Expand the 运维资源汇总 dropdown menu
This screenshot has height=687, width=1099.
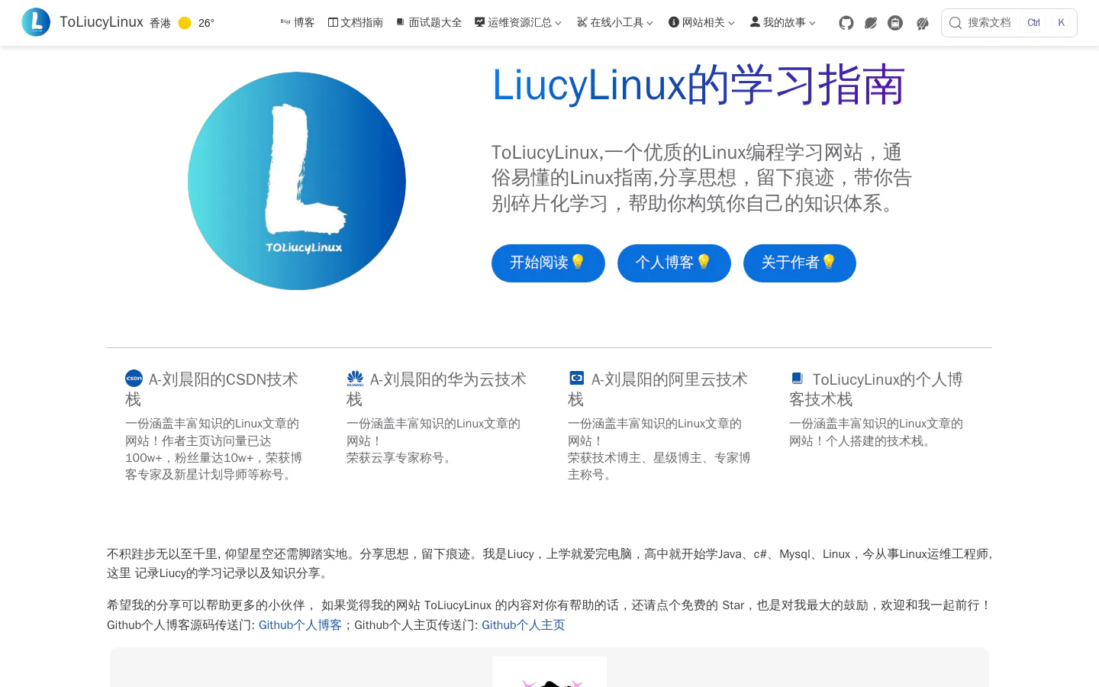(518, 23)
